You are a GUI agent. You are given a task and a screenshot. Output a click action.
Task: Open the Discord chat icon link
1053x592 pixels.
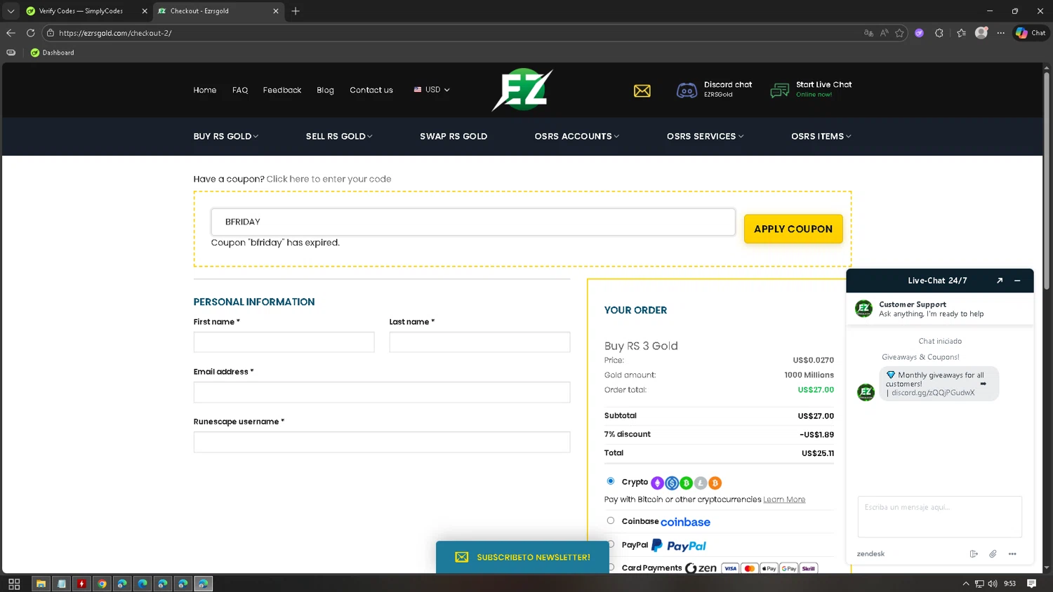click(x=687, y=90)
